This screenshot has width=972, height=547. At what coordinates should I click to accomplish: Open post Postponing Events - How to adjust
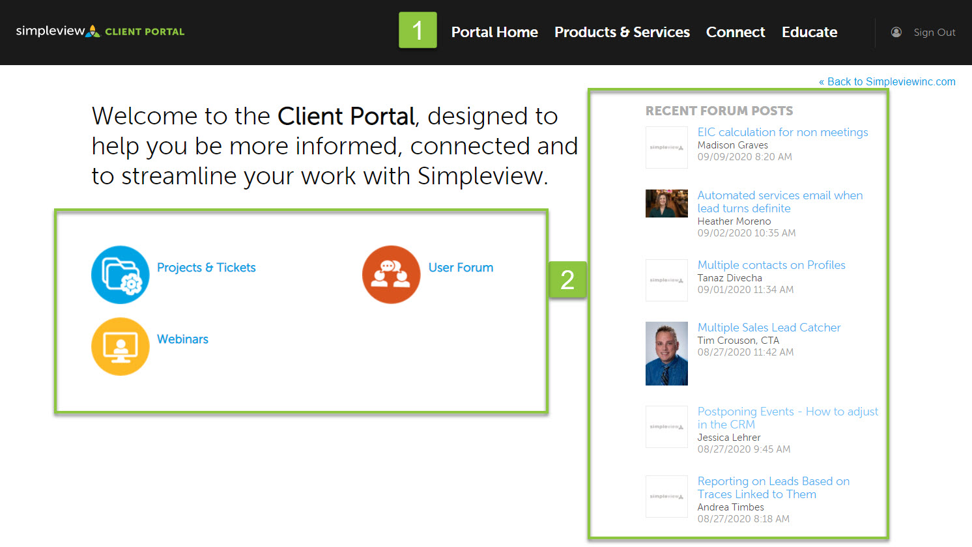pyautogui.click(x=788, y=418)
